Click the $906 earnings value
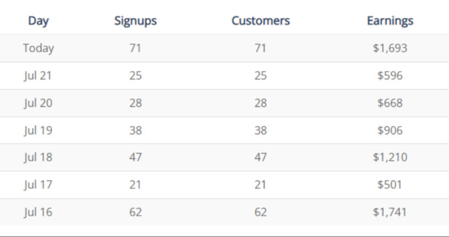Viewport: 449px width, 237px height. (390, 130)
